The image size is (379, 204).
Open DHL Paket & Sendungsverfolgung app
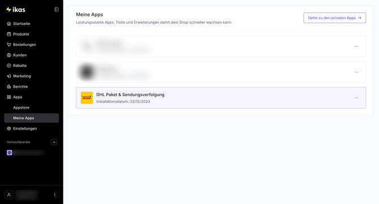(221, 98)
